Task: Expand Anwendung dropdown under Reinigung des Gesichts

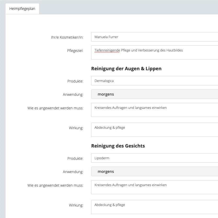Action: [x=154, y=172]
